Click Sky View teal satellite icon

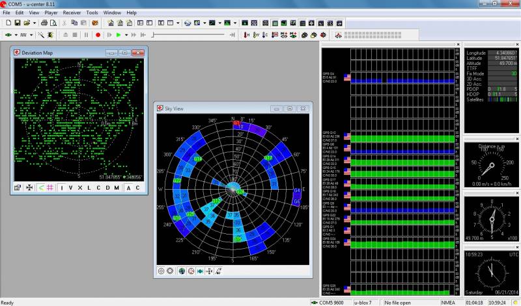[x=200, y=271]
